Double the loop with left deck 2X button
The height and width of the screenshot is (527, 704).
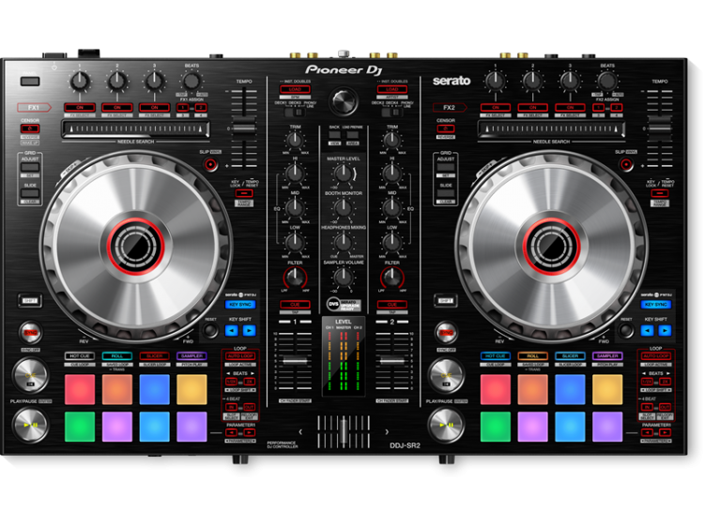tap(250, 382)
